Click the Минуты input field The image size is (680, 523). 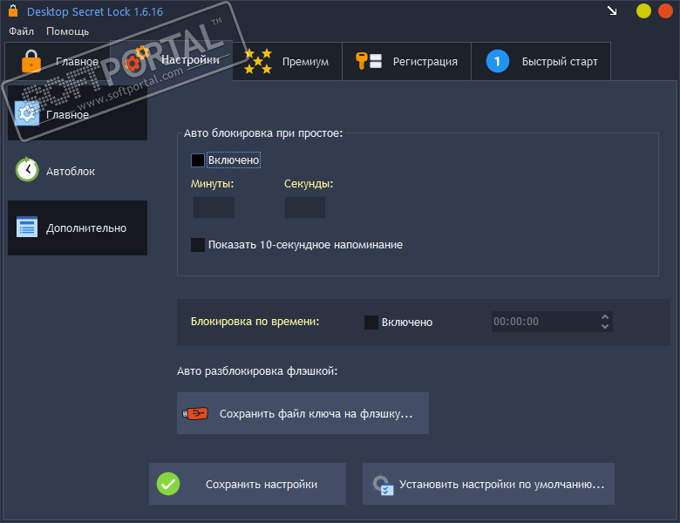click(214, 207)
